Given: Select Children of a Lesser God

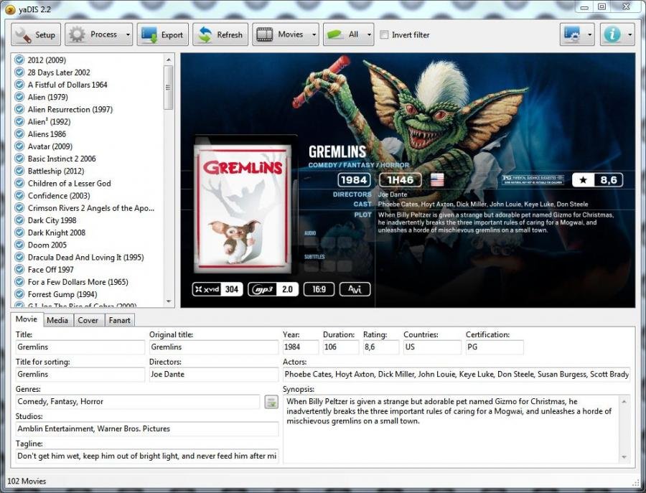Looking at the screenshot, I should pos(69,183).
